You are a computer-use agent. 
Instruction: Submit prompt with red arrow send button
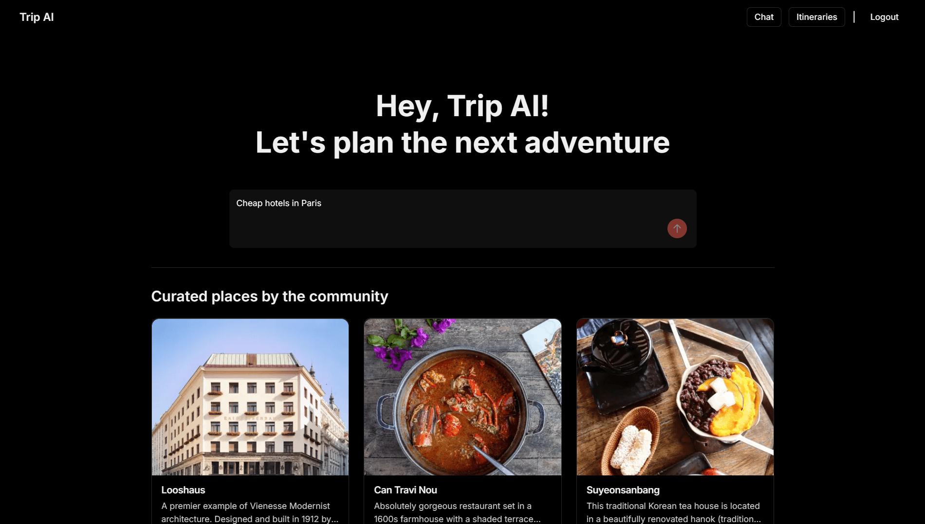tap(677, 228)
